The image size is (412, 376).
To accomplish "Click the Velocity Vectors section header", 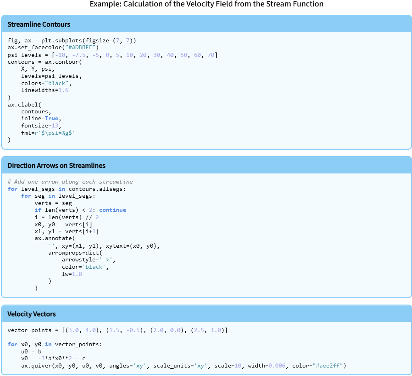I will tap(31, 314).
